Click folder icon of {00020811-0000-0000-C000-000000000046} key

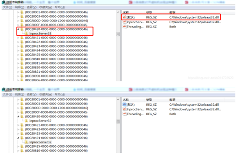(22, 63)
